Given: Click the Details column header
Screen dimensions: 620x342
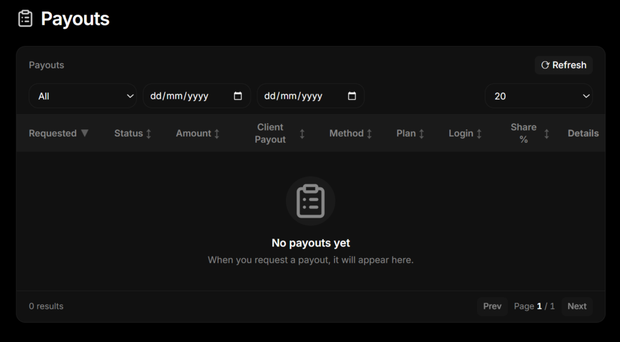Looking at the screenshot, I should (583, 134).
